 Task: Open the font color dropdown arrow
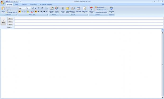pos(34,11)
